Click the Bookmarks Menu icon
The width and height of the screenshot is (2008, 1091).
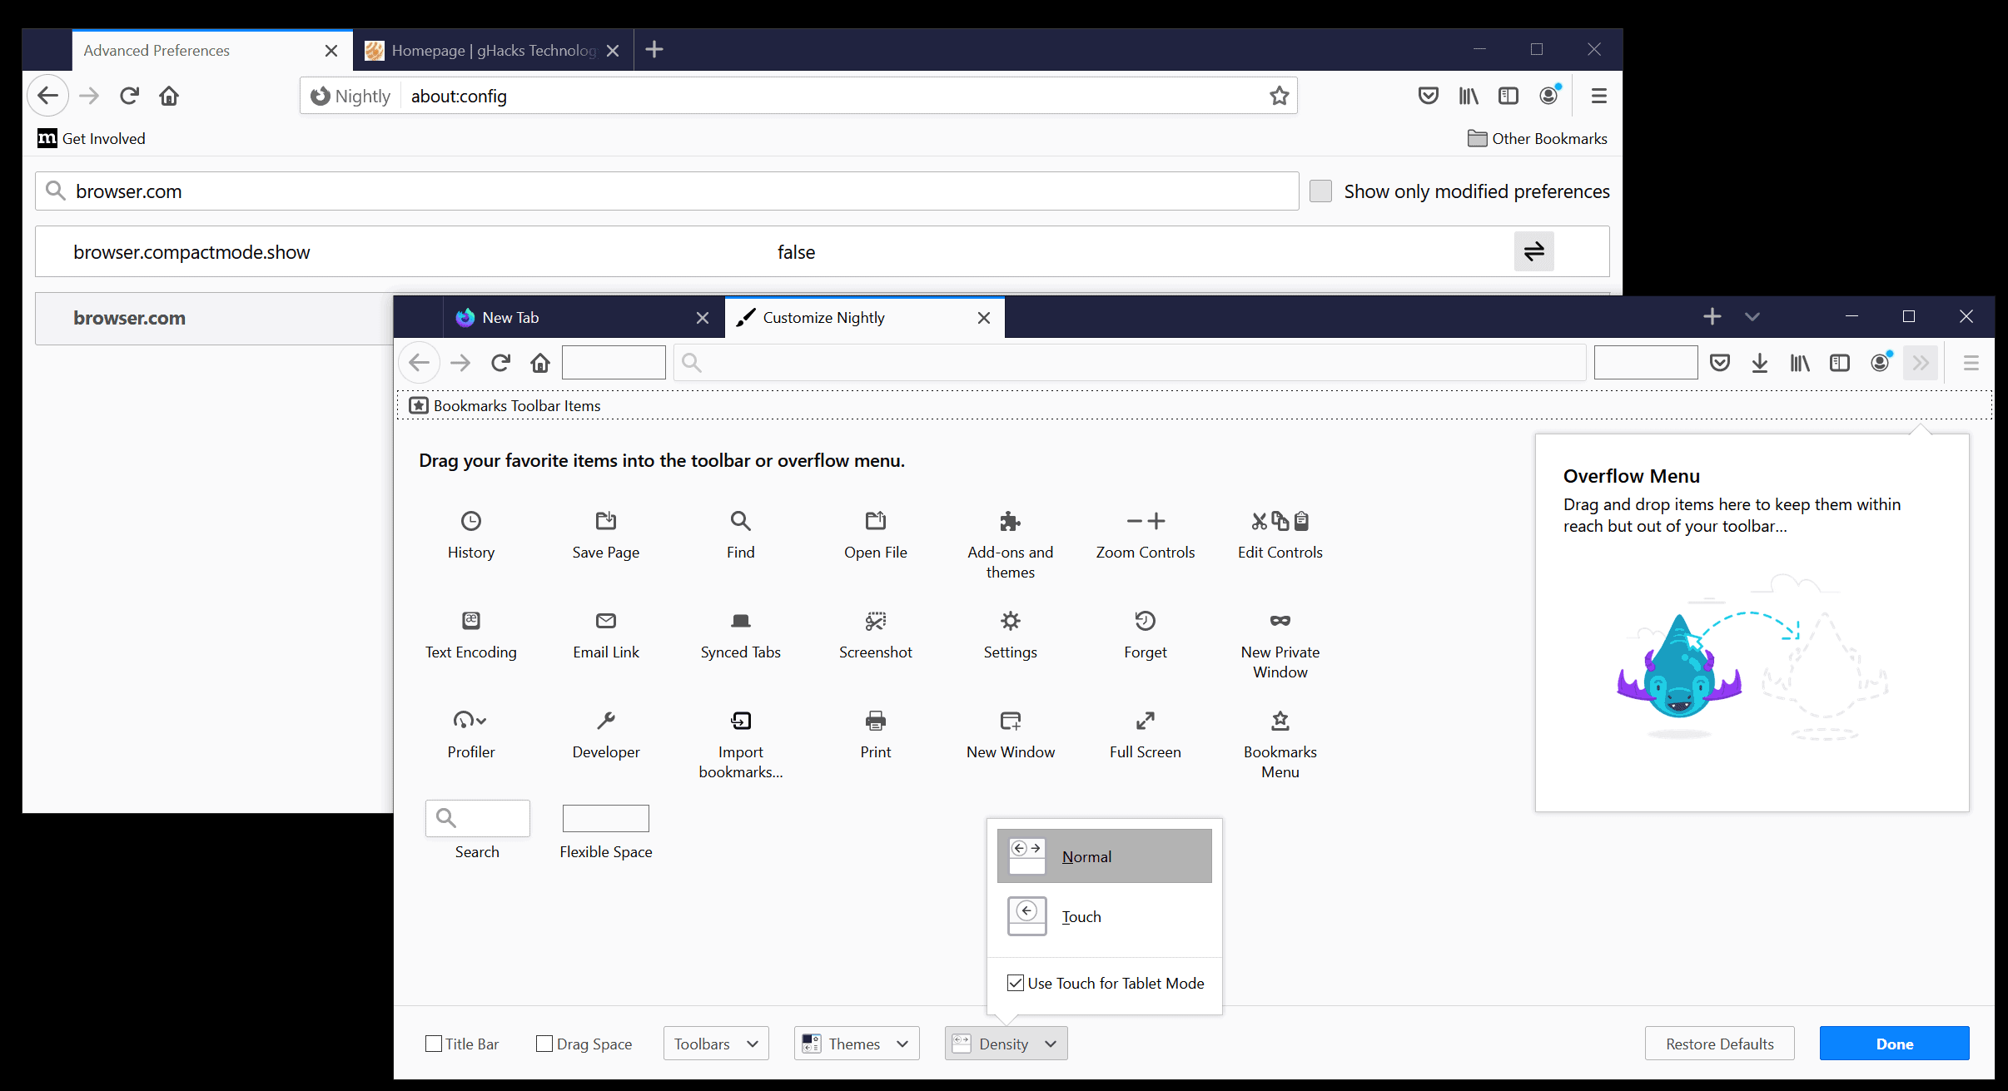[1278, 720]
